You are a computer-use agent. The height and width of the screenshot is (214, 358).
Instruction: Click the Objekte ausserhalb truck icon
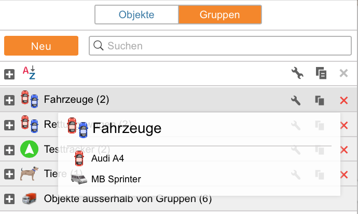tap(29, 198)
